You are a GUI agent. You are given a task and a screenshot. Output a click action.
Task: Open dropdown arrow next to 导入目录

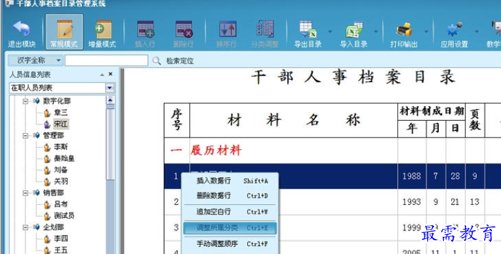click(x=376, y=32)
